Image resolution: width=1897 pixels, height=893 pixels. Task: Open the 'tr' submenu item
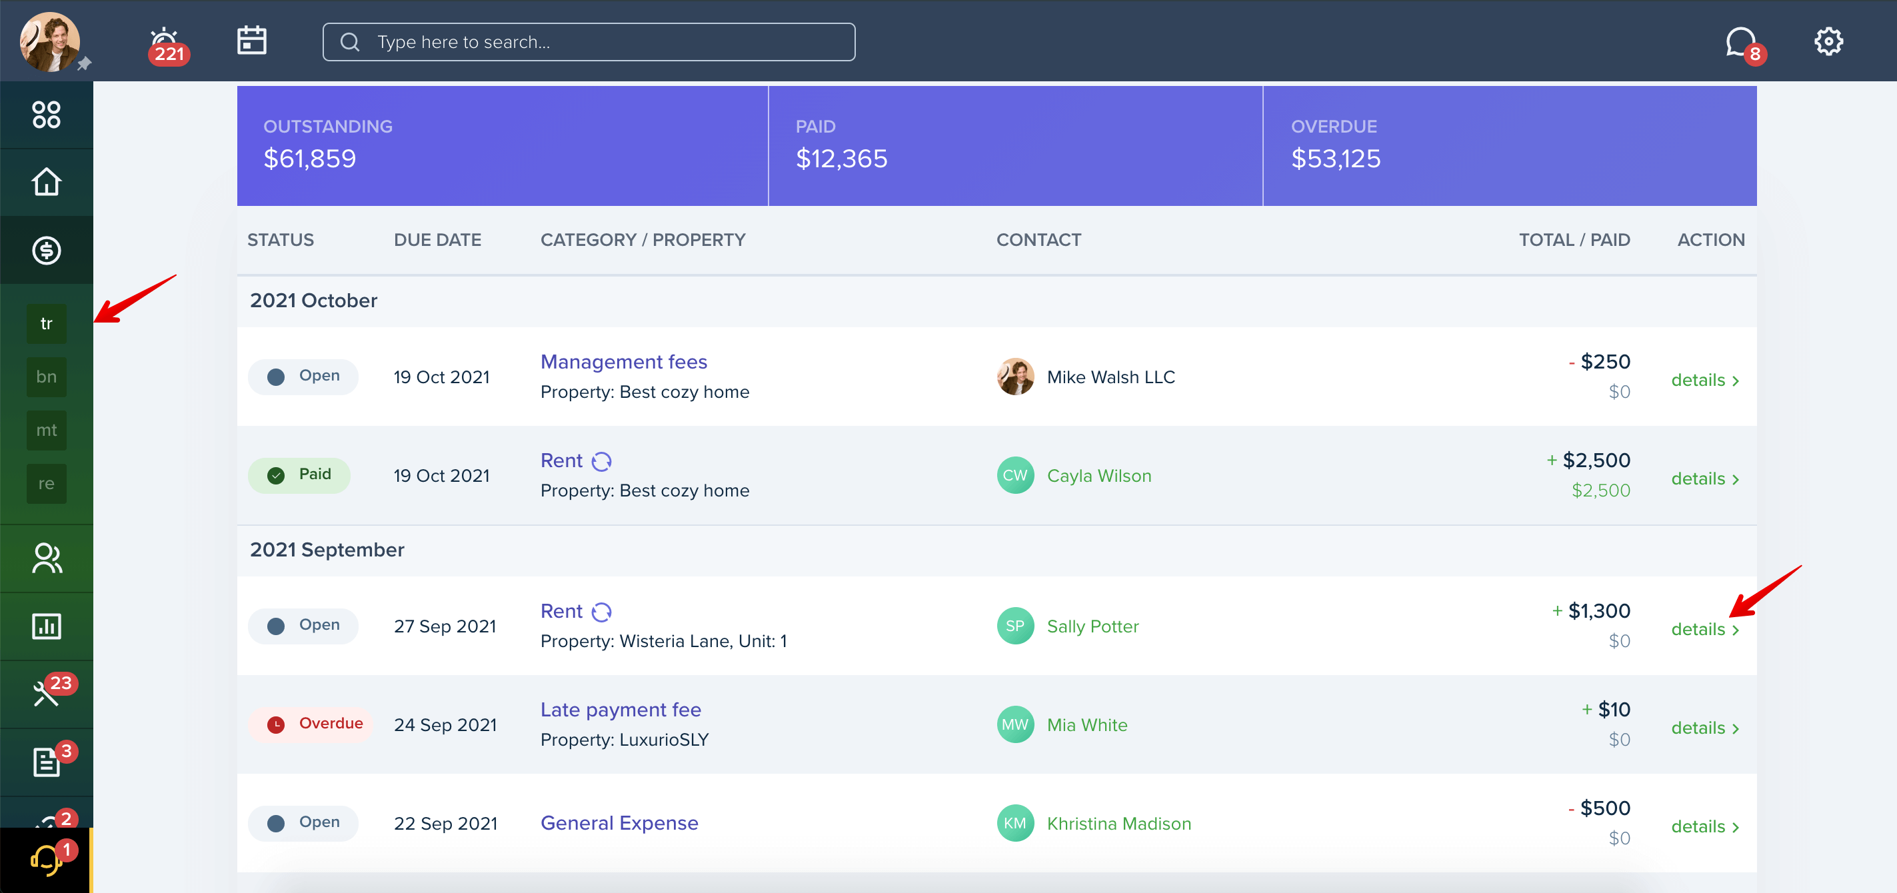47,324
